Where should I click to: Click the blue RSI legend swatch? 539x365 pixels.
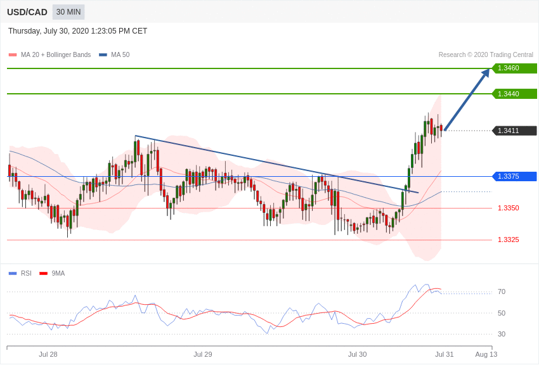(x=13, y=274)
